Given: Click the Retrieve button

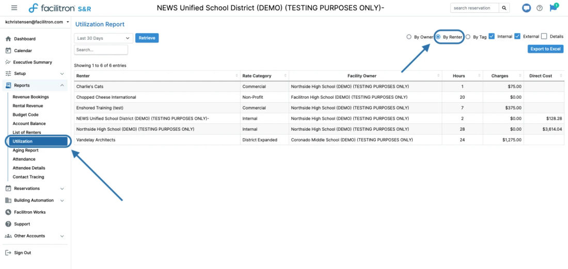Looking at the screenshot, I should [147, 38].
